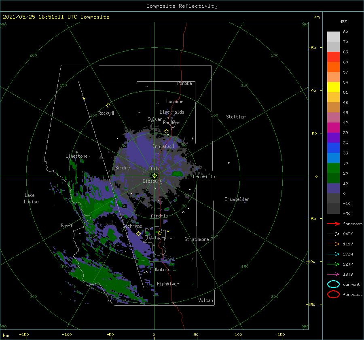Viewport: 364px width, 340px height.
Task: Click the dBZ legend heading
Action: 343,21
